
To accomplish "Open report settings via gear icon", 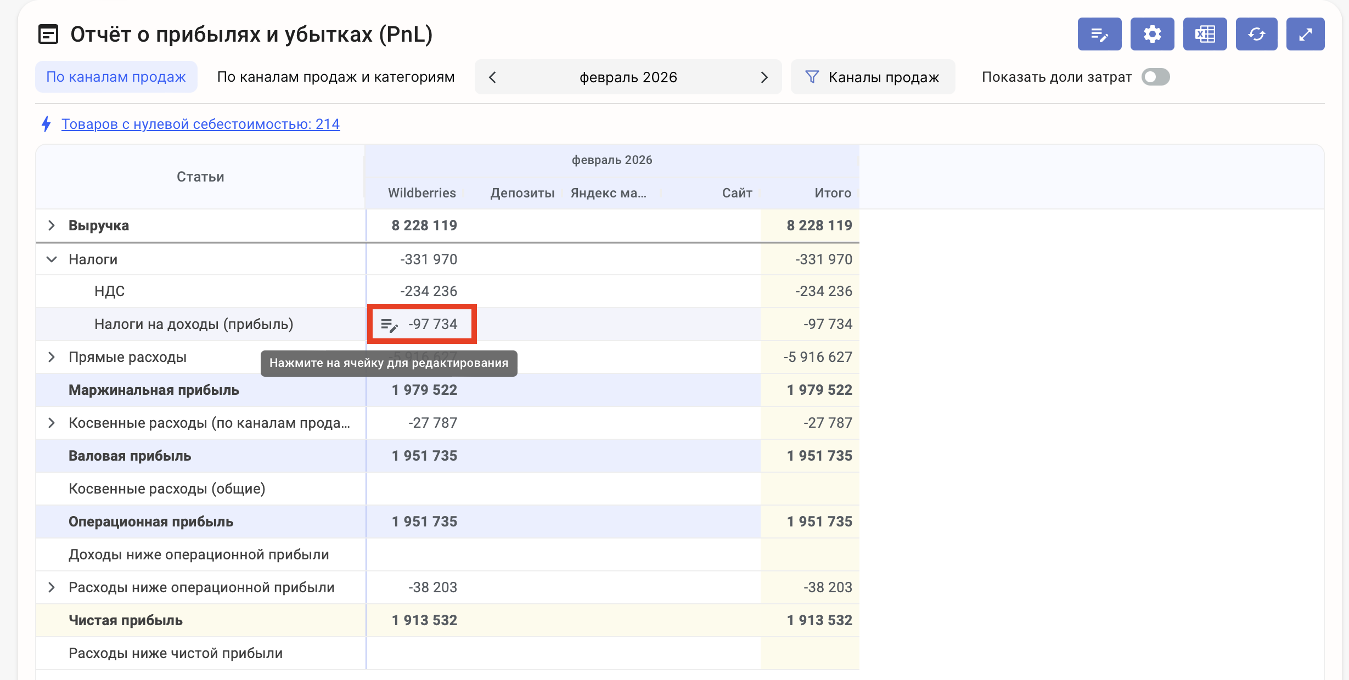I will [x=1152, y=35].
